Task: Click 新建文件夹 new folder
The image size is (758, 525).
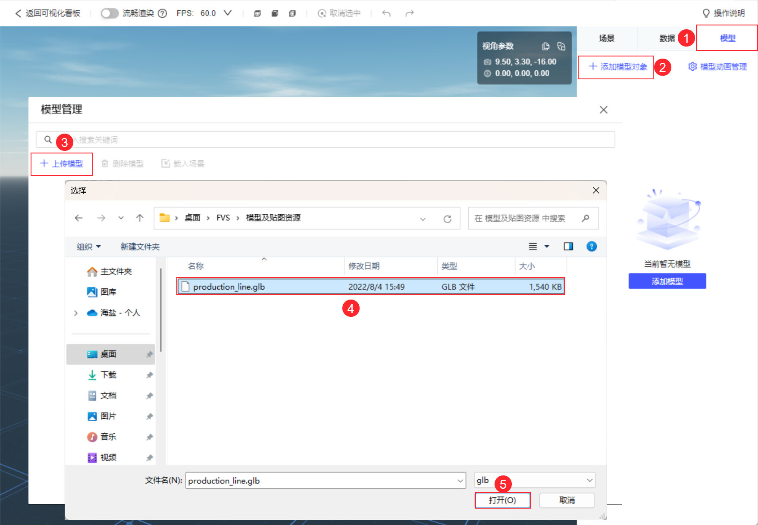Action: coord(140,247)
